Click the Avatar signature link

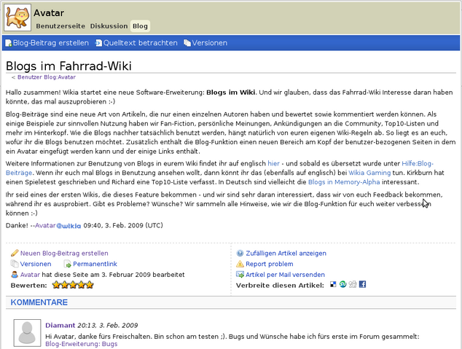pos(45,226)
